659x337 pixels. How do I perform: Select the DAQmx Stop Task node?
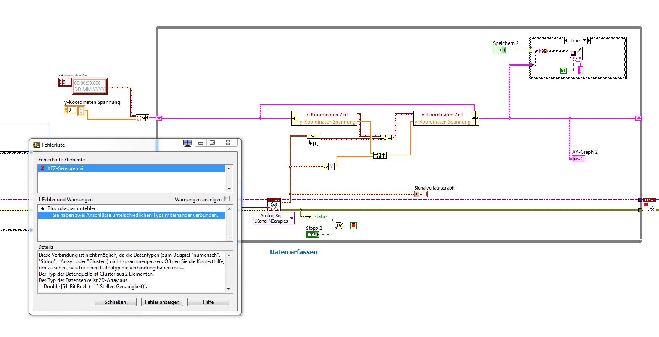click(x=649, y=205)
